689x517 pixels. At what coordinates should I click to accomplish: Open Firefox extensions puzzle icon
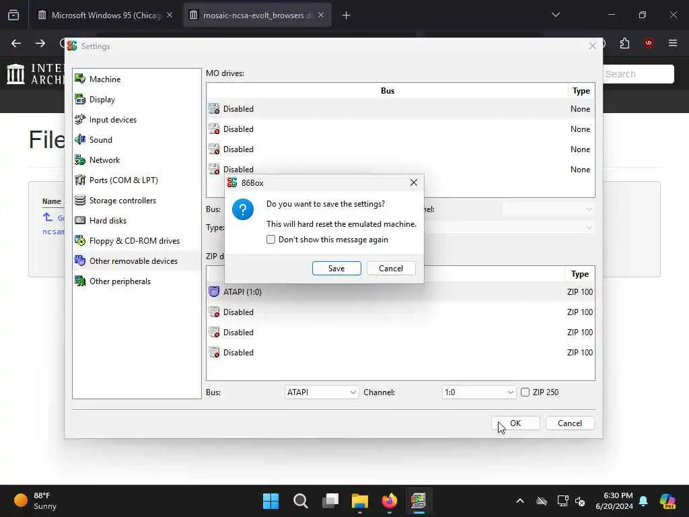click(x=624, y=43)
